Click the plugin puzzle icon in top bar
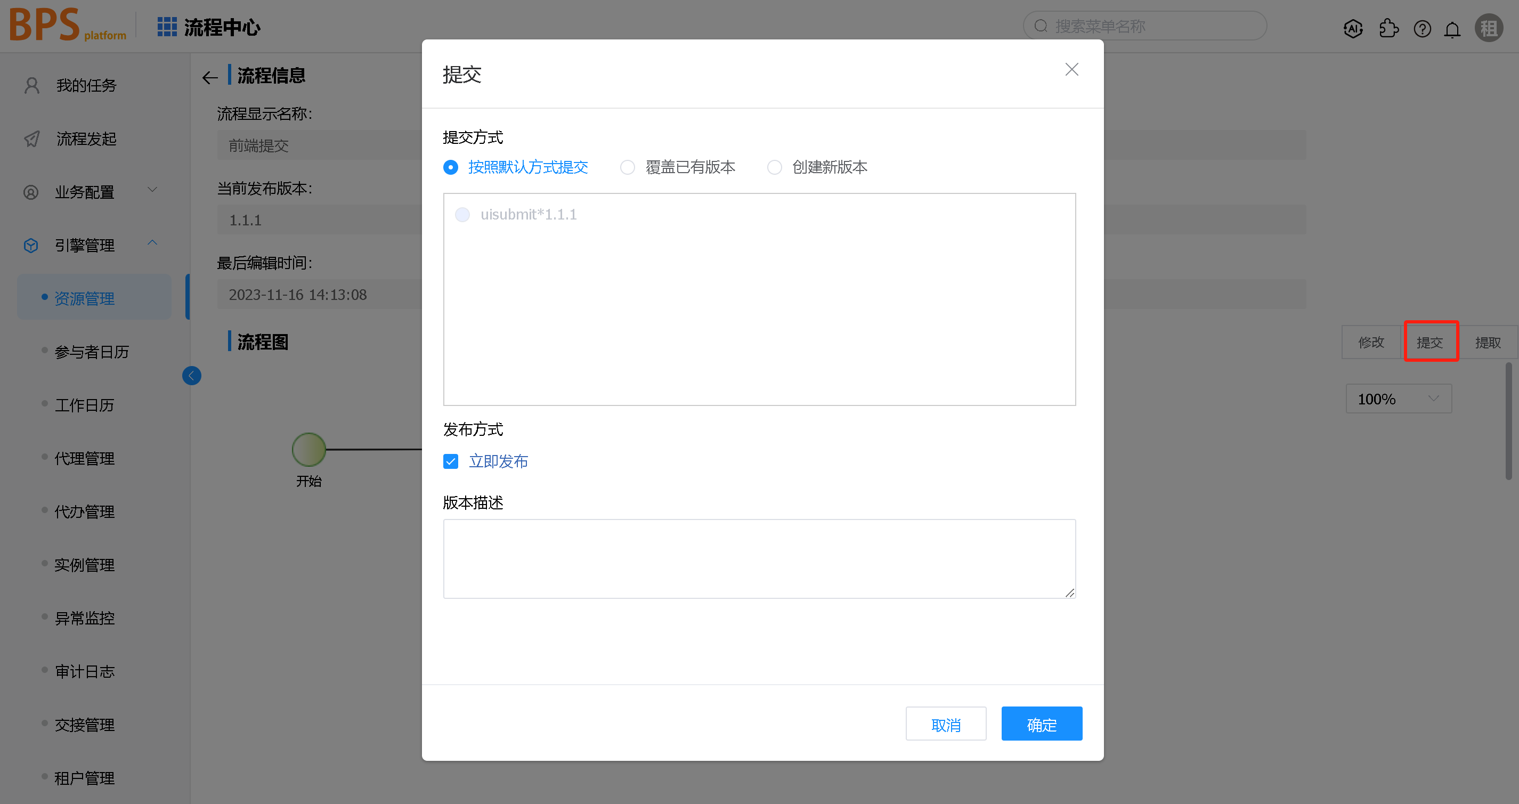The width and height of the screenshot is (1519, 804). click(x=1388, y=28)
